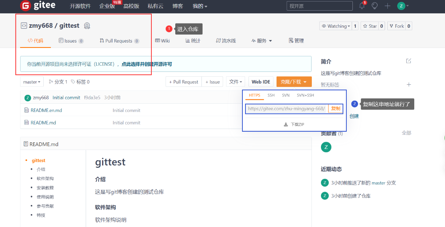
Task: Click 开源软件 in the top navigation
Action: 80,6
